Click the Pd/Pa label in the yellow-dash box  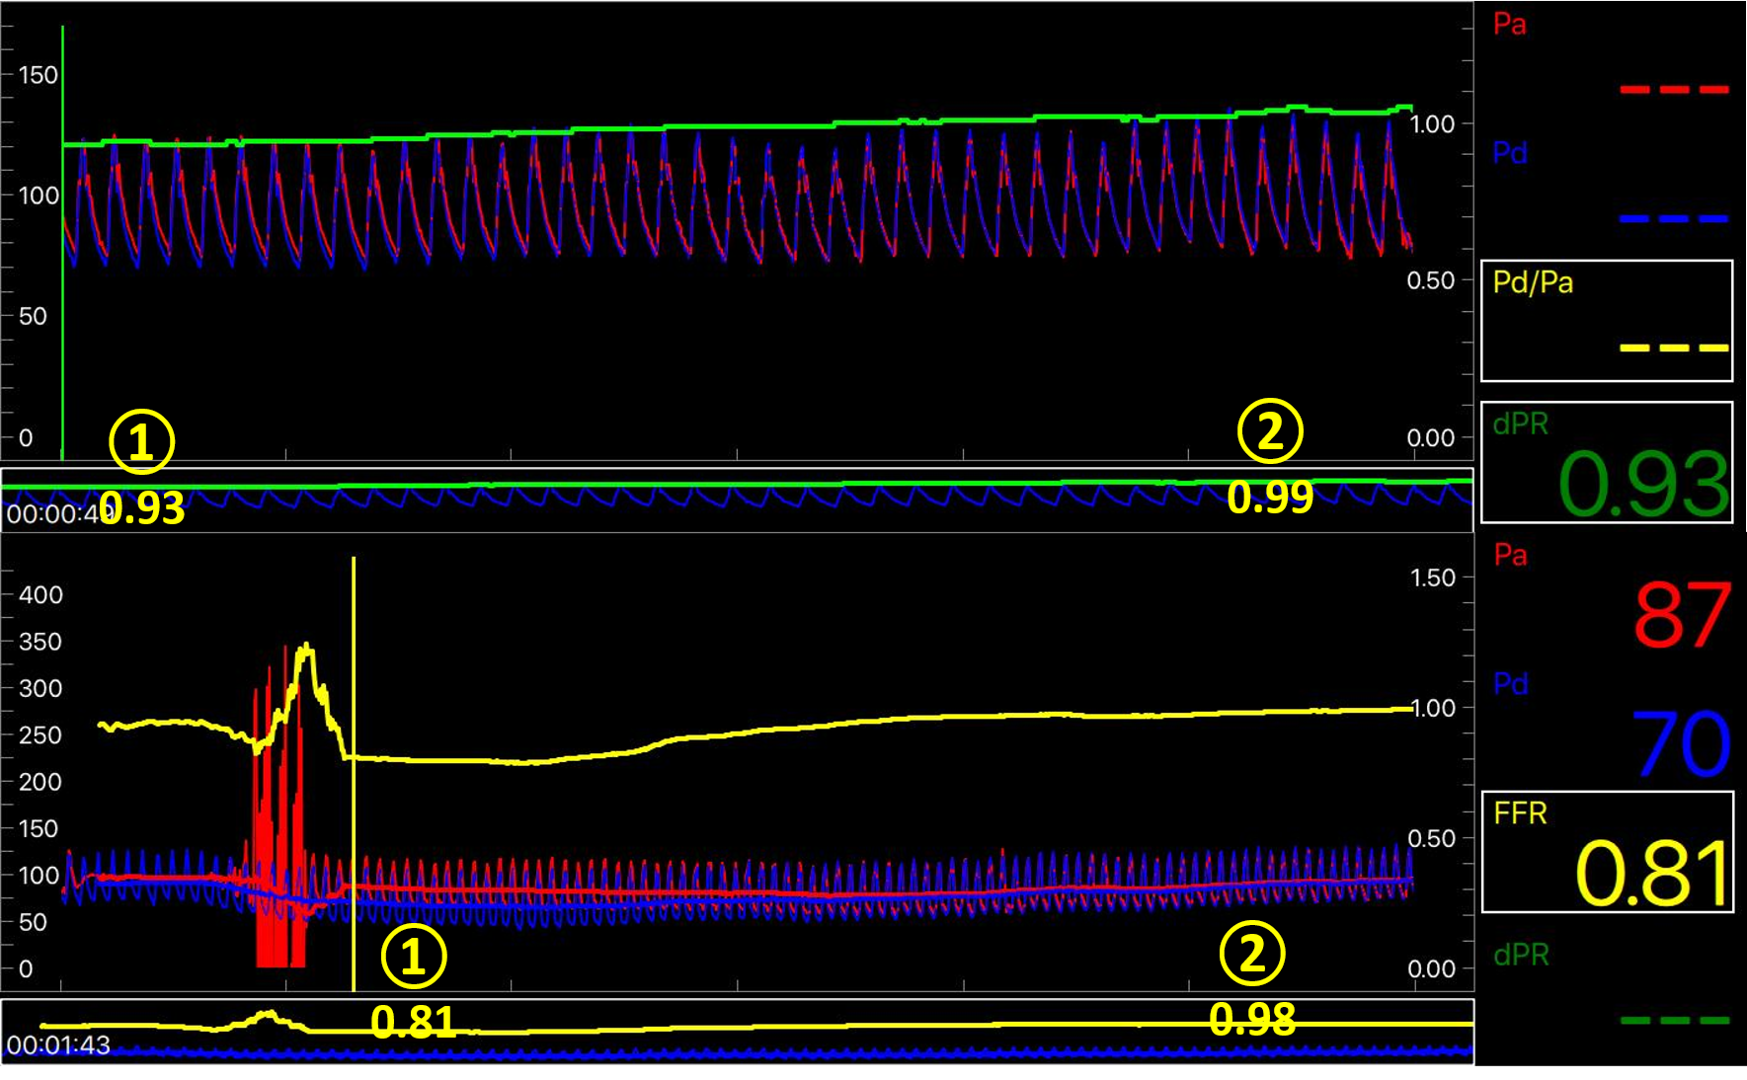click(1533, 283)
